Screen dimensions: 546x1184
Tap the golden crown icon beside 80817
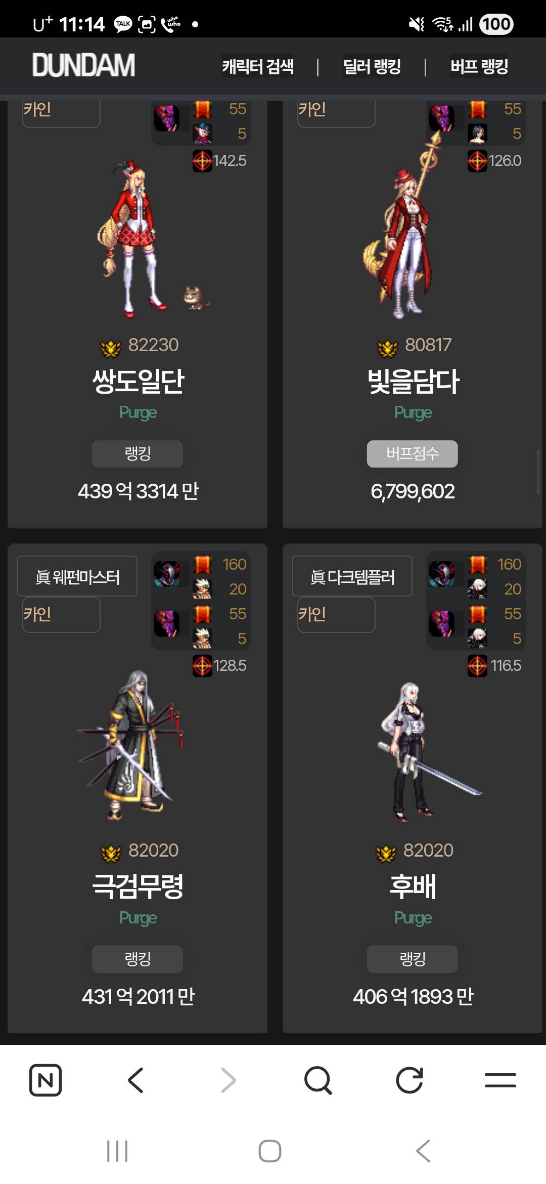[387, 348]
